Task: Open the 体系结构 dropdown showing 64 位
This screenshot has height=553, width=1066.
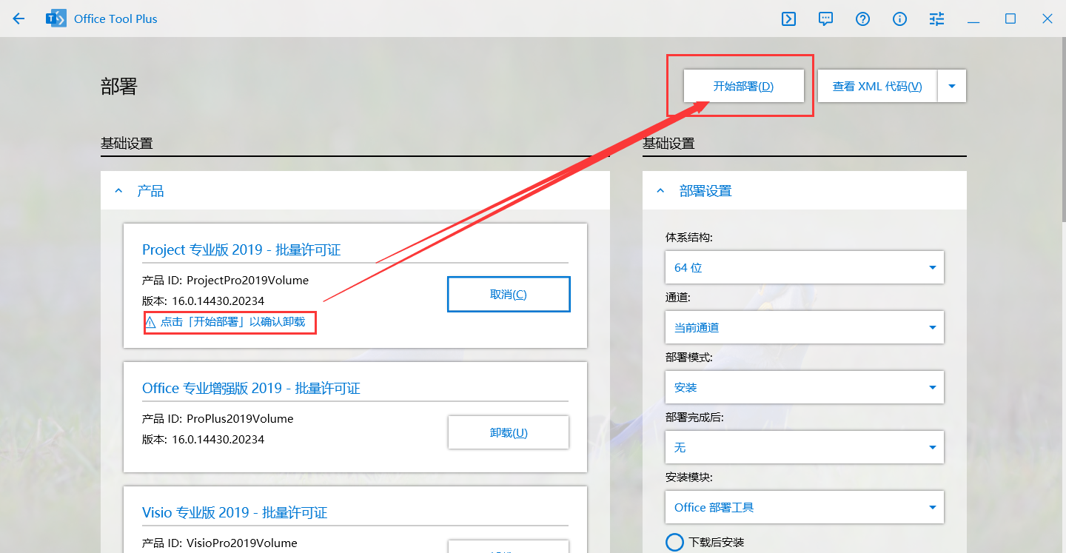Action: point(805,267)
